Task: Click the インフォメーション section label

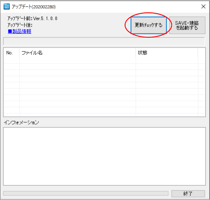Action: pyautogui.click(x=21, y=122)
